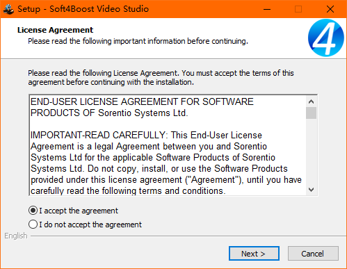Click the License Agreement heading
This screenshot has width=347, height=269.
(x=55, y=30)
